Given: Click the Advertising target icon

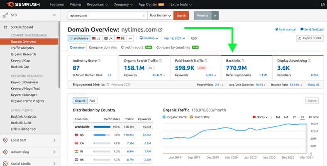Looking at the screenshot, I should (x=5, y=152).
